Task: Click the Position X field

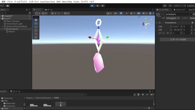Action: pos(176,27)
